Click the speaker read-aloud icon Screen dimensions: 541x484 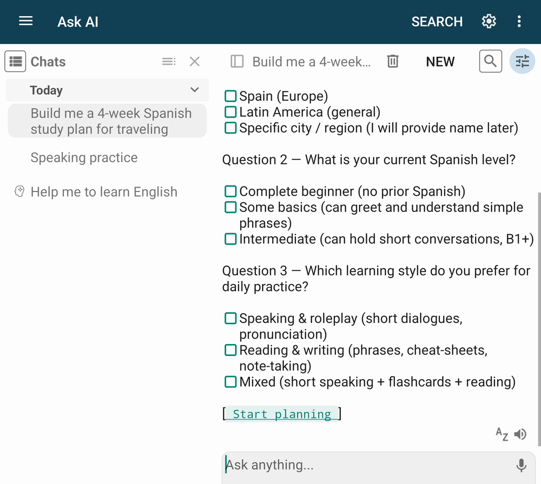(520, 434)
